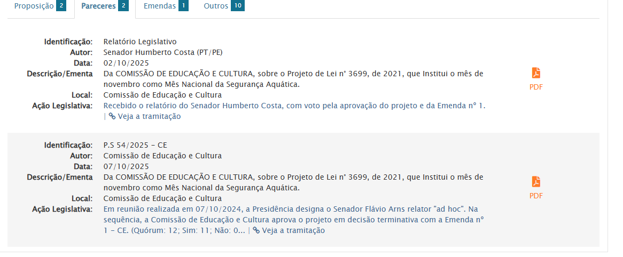
Task: Click the author text "Senador Humberto Costa (PT/PE)"
Action: pos(163,52)
